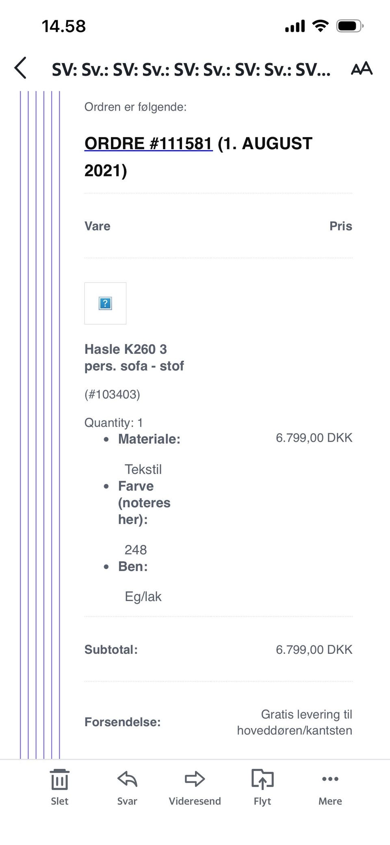Image resolution: width=390 pixels, height=845 pixels.
Task: Move email using the Flyt folder icon
Action: pos(262,779)
